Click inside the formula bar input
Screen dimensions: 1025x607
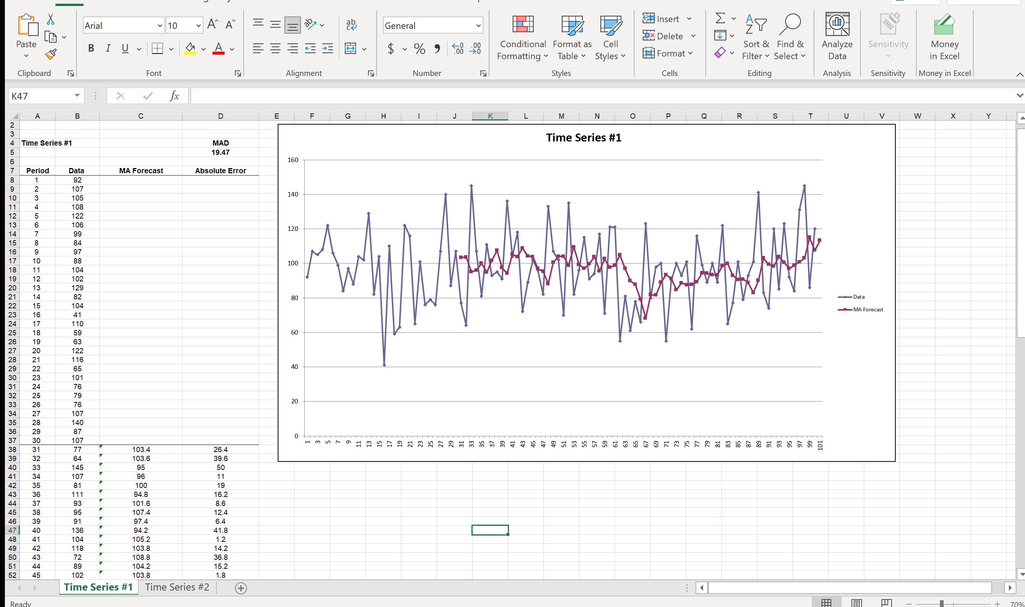coord(573,96)
